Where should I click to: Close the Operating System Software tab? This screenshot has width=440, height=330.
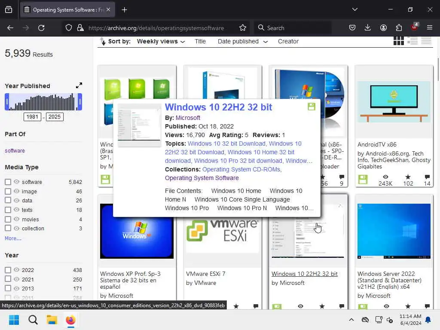[108, 10]
